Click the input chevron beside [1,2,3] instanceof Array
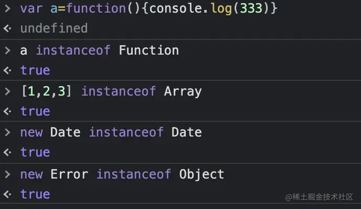Screen dimensions: 361x209 pos(7,91)
